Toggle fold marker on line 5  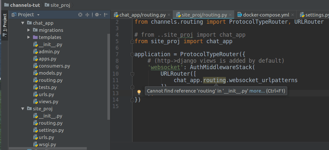(x=132, y=42)
